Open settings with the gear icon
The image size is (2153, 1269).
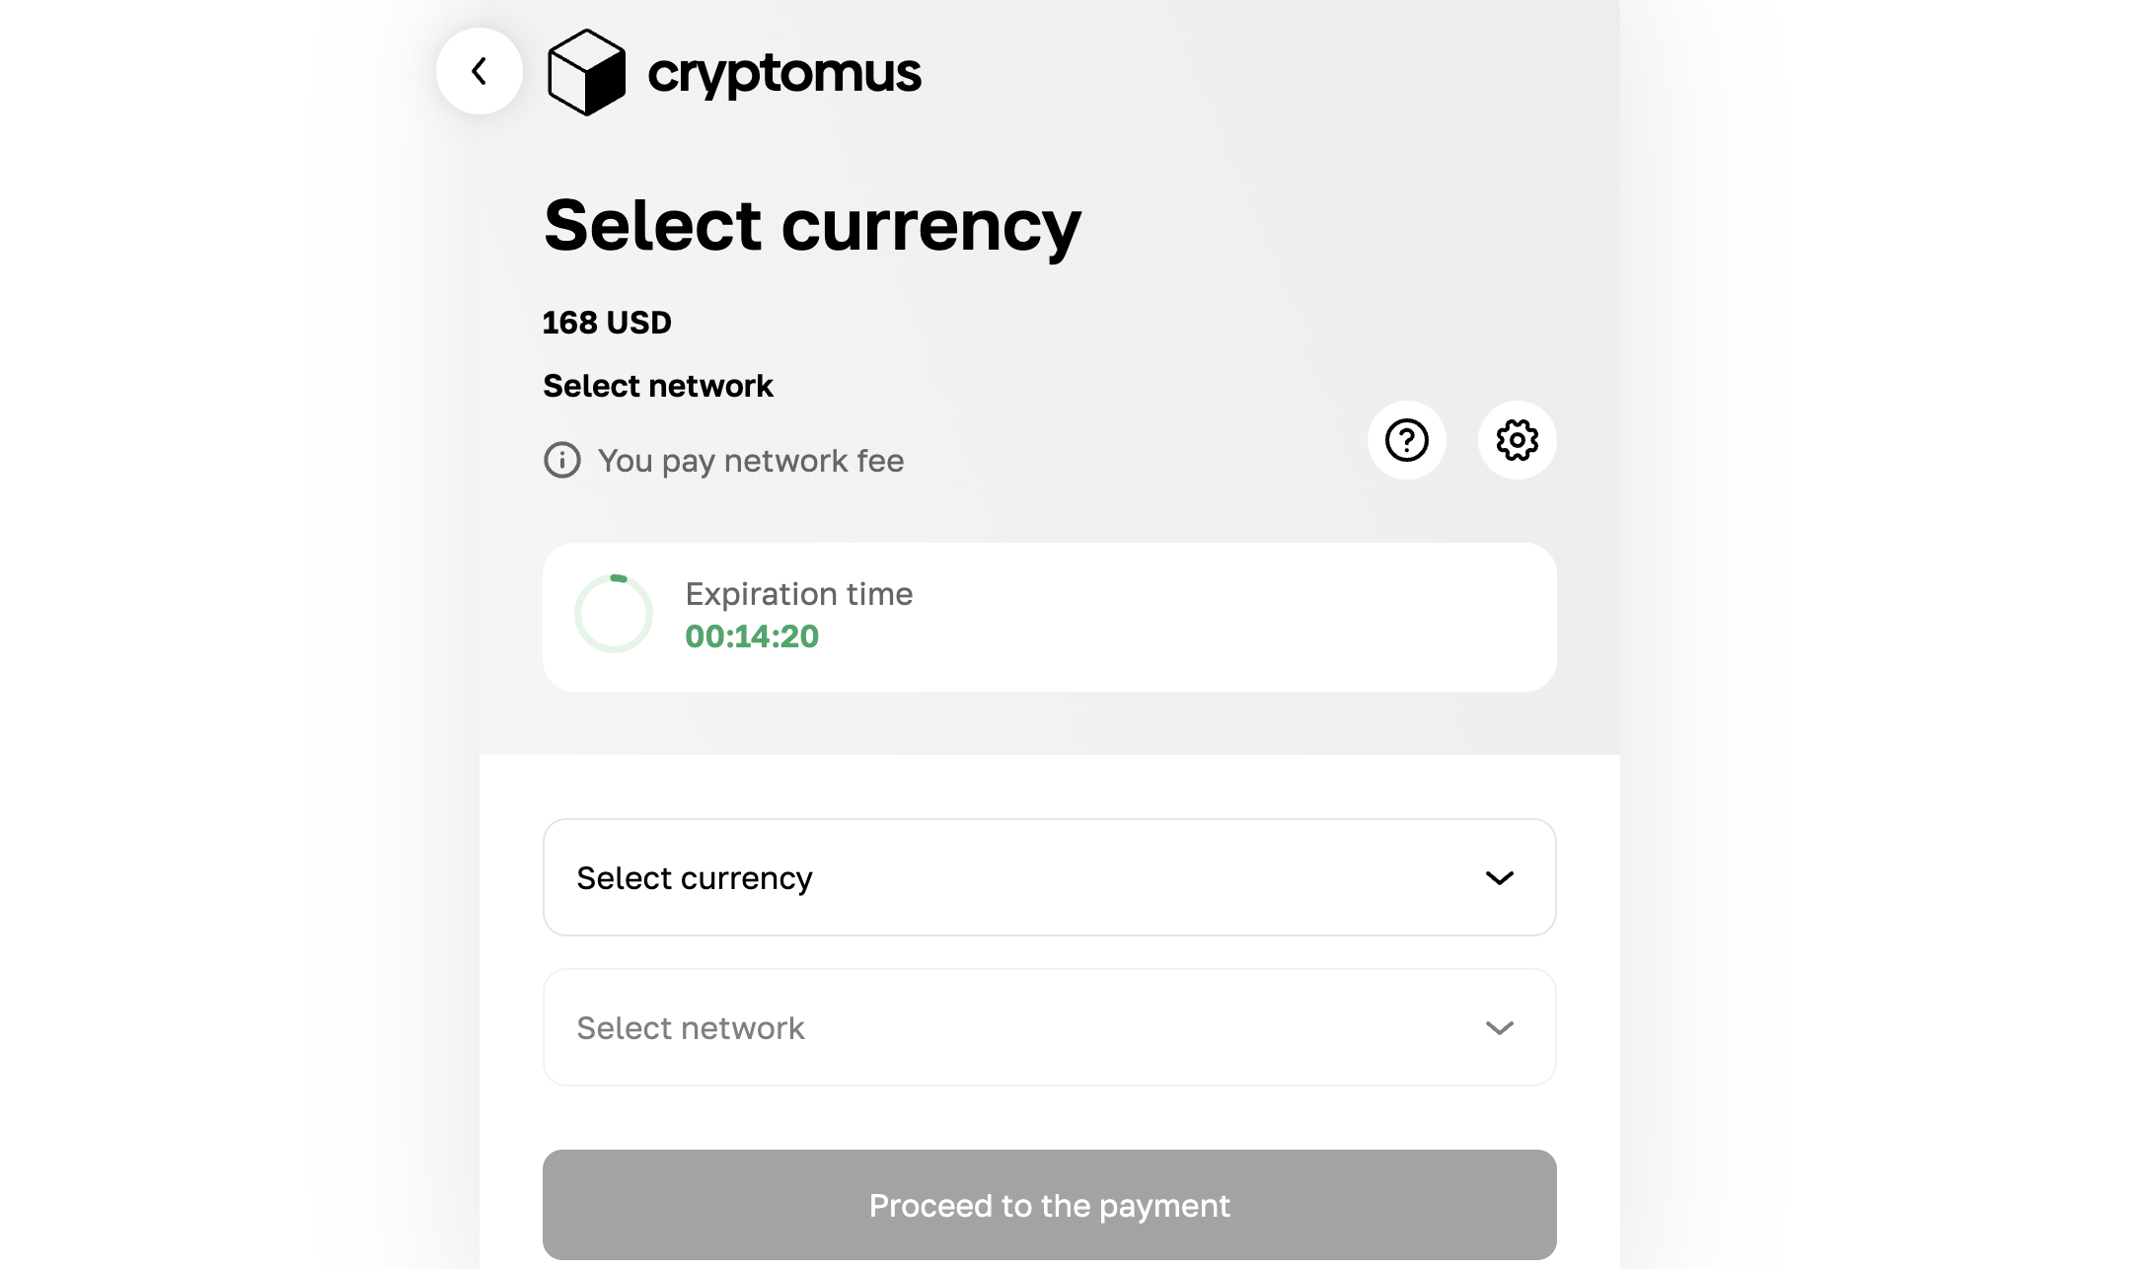[x=1517, y=440]
